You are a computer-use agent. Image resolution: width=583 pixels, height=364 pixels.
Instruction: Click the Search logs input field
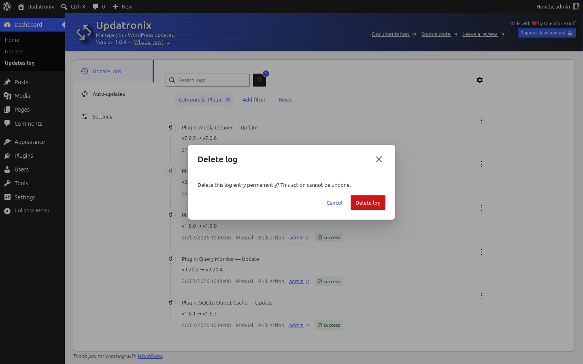[207, 80]
